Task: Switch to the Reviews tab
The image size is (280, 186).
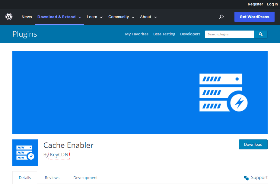Action: 52,178
